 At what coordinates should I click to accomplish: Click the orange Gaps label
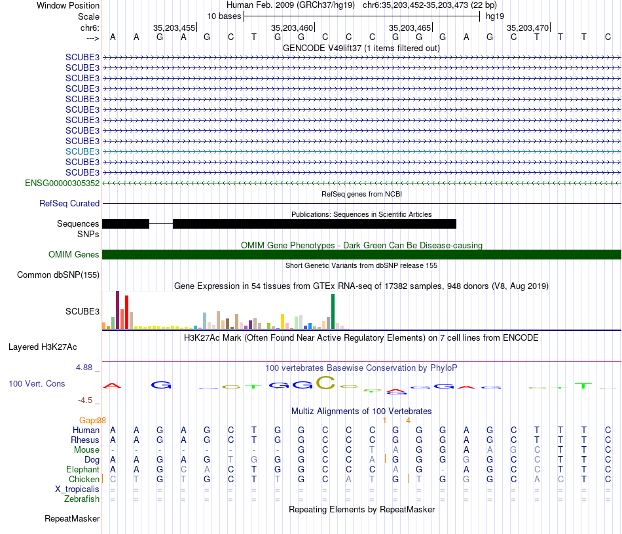coord(89,420)
